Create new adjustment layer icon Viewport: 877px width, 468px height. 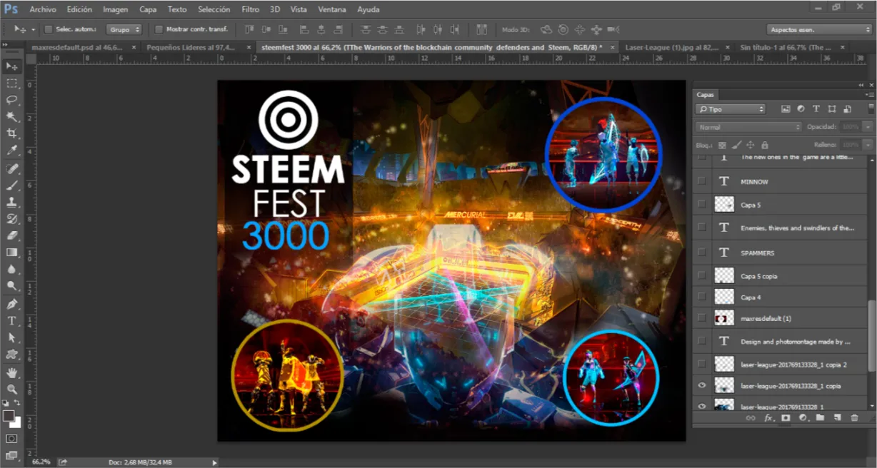point(803,418)
